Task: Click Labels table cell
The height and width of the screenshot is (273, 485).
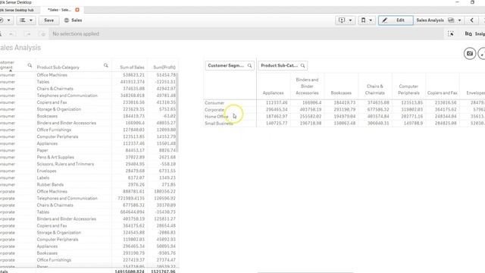Action: click(x=43, y=177)
